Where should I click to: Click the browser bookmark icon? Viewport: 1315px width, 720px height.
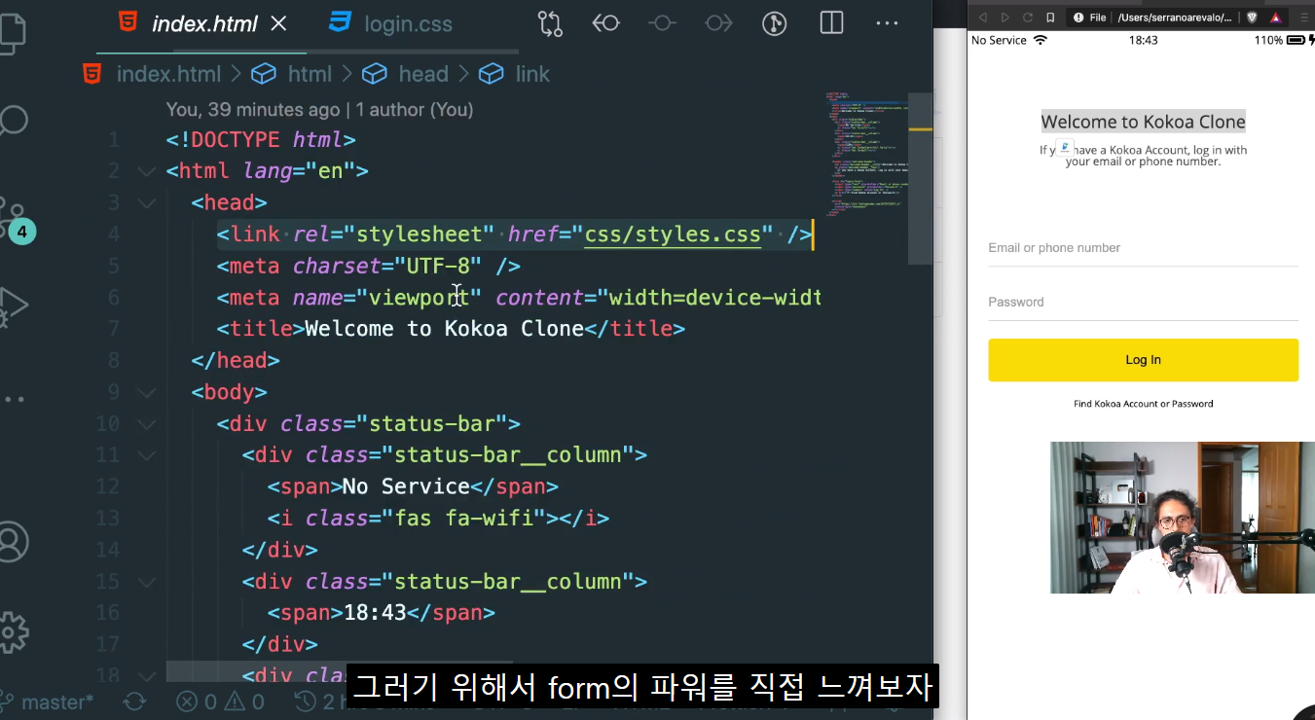click(x=1050, y=17)
